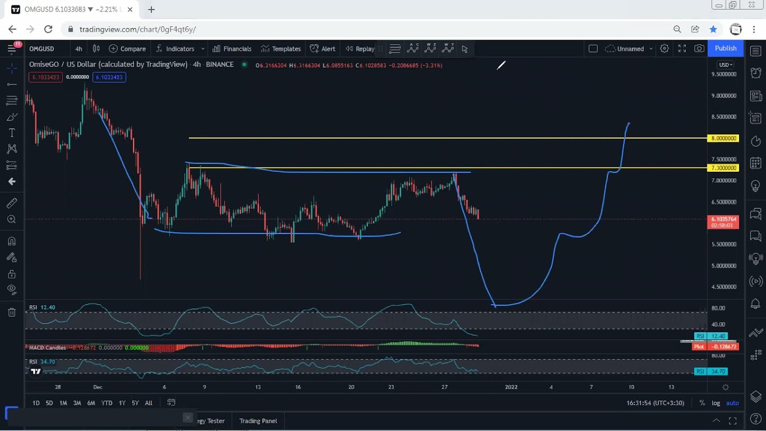Collapse the bottom panel chevron
Image resolution: width=766 pixels, height=431 pixels.
[x=716, y=421]
